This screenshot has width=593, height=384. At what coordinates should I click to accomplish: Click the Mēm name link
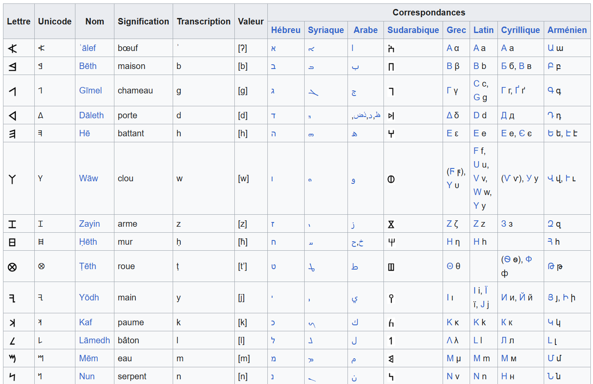pyautogui.click(x=88, y=358)
